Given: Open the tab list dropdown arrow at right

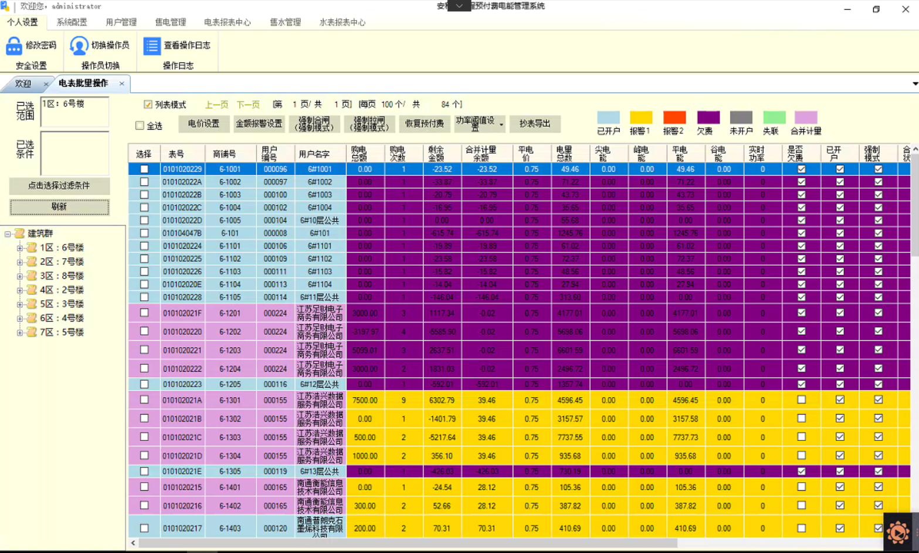Looking at the screenshot, I should click(x=915, y=84).
